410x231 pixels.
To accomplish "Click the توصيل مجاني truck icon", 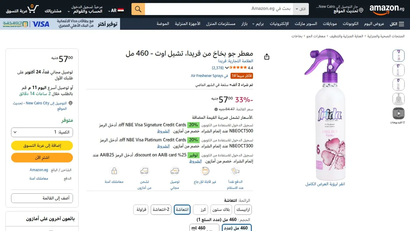I will [175, 171].
